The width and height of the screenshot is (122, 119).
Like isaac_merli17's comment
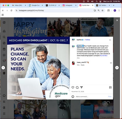[111, 63]
